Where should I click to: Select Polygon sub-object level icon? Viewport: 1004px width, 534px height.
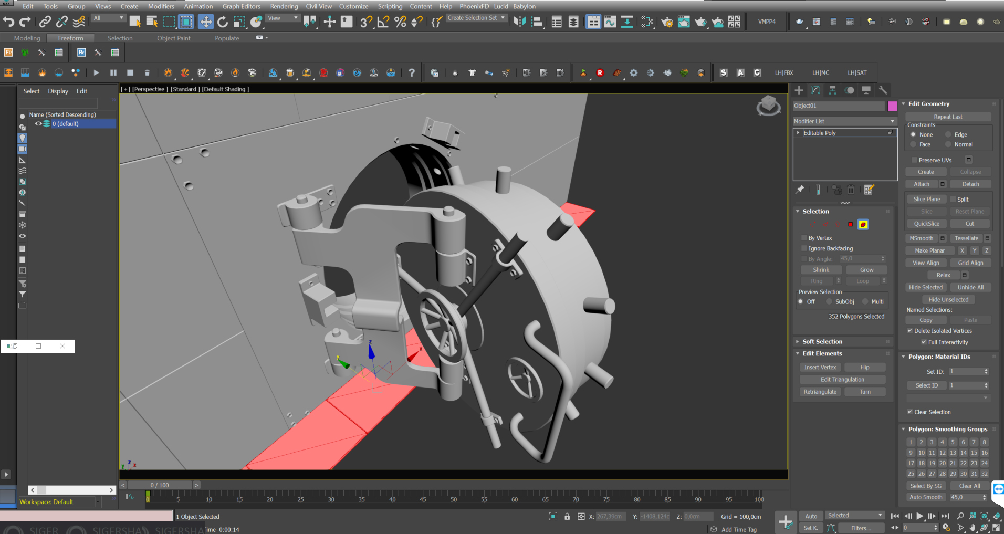[851, 225]
